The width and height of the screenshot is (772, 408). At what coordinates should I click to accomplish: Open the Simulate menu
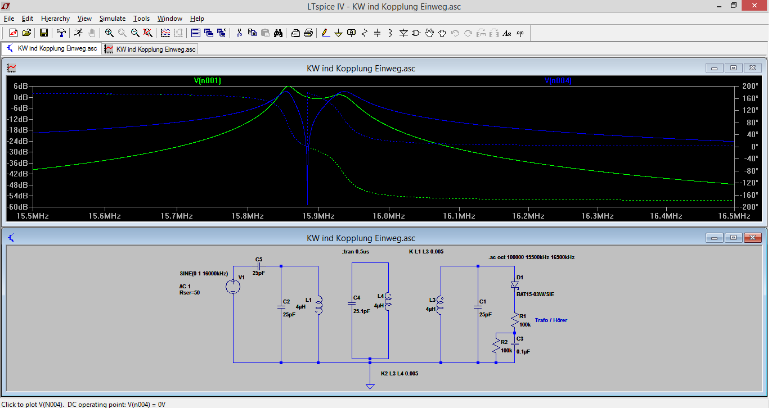[x=113, y=19]
